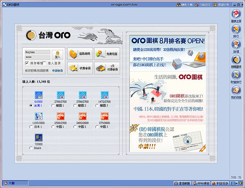Open the 生活的刺激 ORO圍棋 promo banner

click(x=168, y=97)
